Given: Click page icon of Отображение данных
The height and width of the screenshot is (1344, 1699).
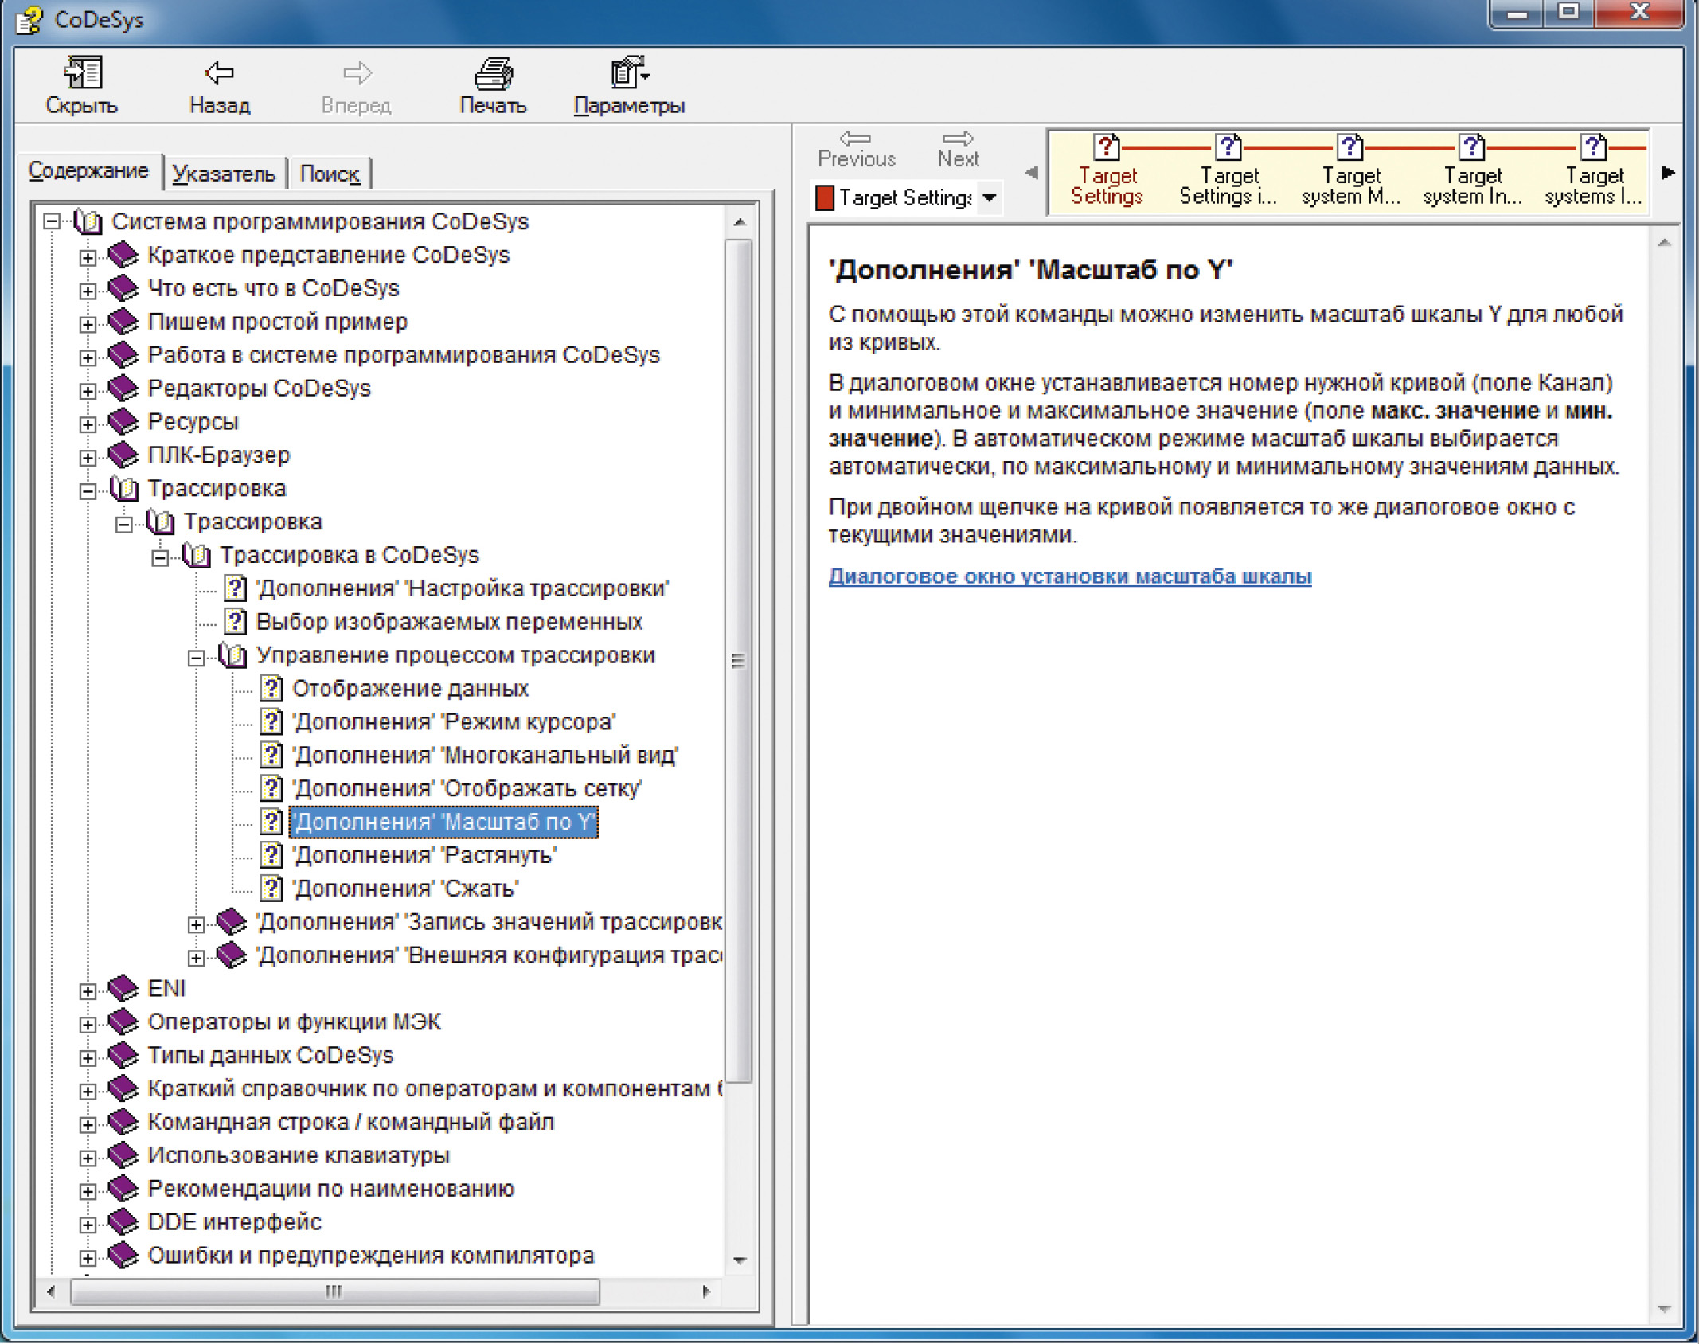Looking at the screenshot, I should (271, 688).
